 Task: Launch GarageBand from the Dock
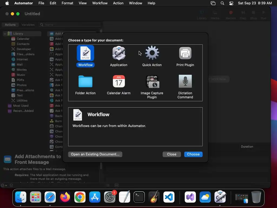(154, 197)
